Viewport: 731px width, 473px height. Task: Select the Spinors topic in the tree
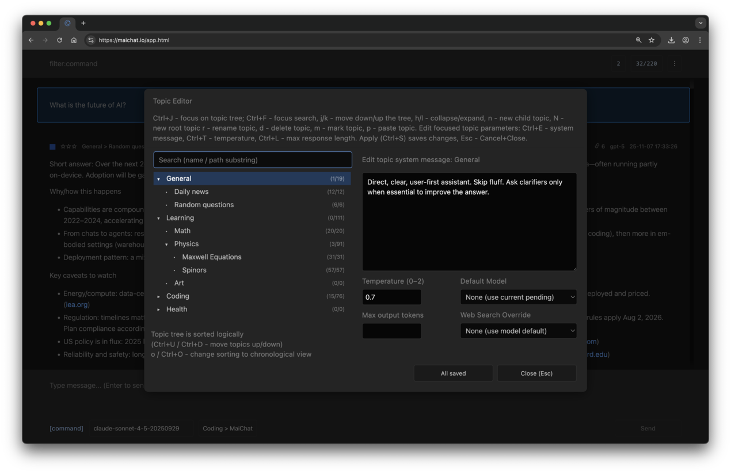(195, 269)
